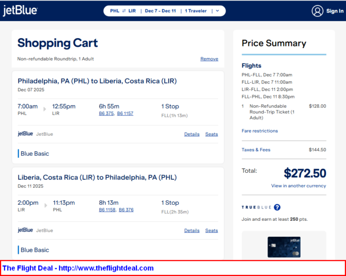Click the jetBlue logo in header

click(x=20, y=11)
